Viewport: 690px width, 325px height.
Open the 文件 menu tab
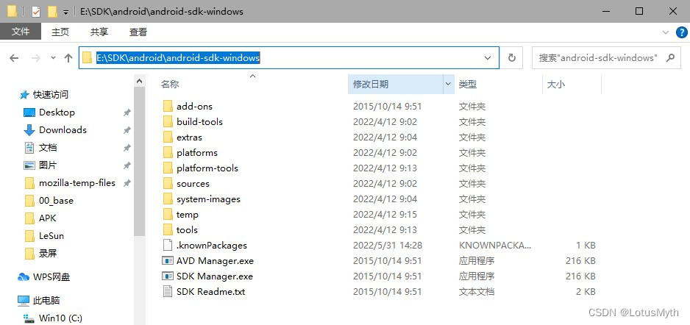tap(21, 32)
